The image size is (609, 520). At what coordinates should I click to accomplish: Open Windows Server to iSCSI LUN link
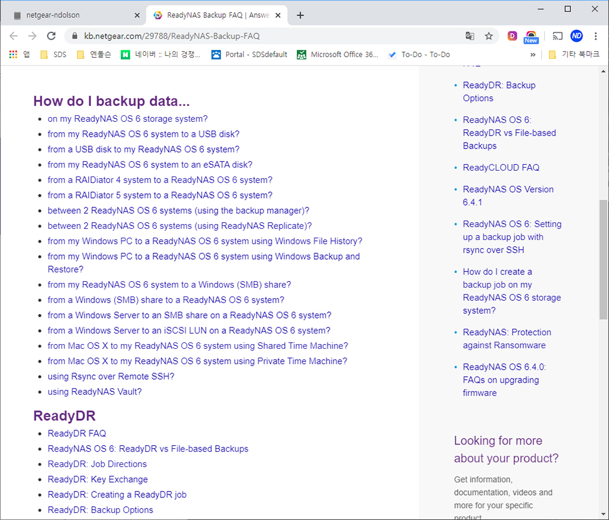tap(189, 330)
